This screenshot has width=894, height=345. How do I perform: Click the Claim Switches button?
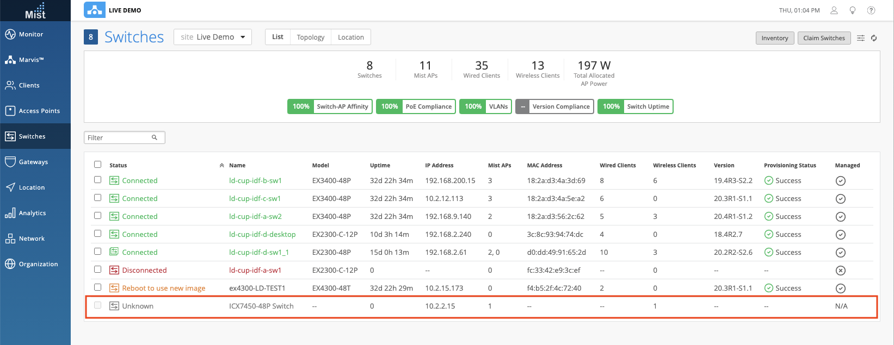[x=824, y=38]
